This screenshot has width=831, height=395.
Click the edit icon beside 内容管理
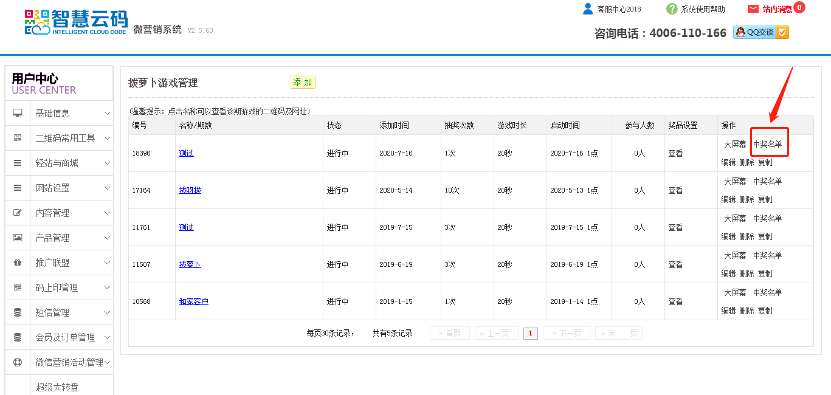click(18, 213)
